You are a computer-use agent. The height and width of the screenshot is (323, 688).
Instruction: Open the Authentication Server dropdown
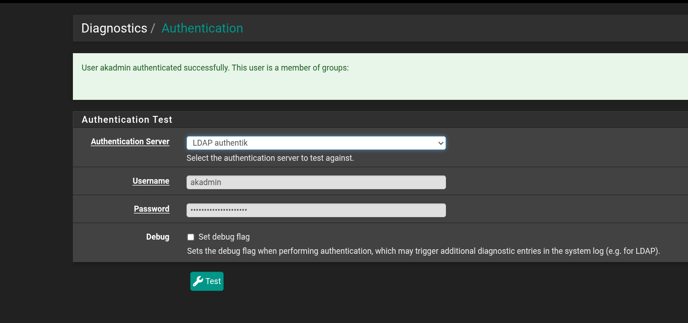point(316,143)
